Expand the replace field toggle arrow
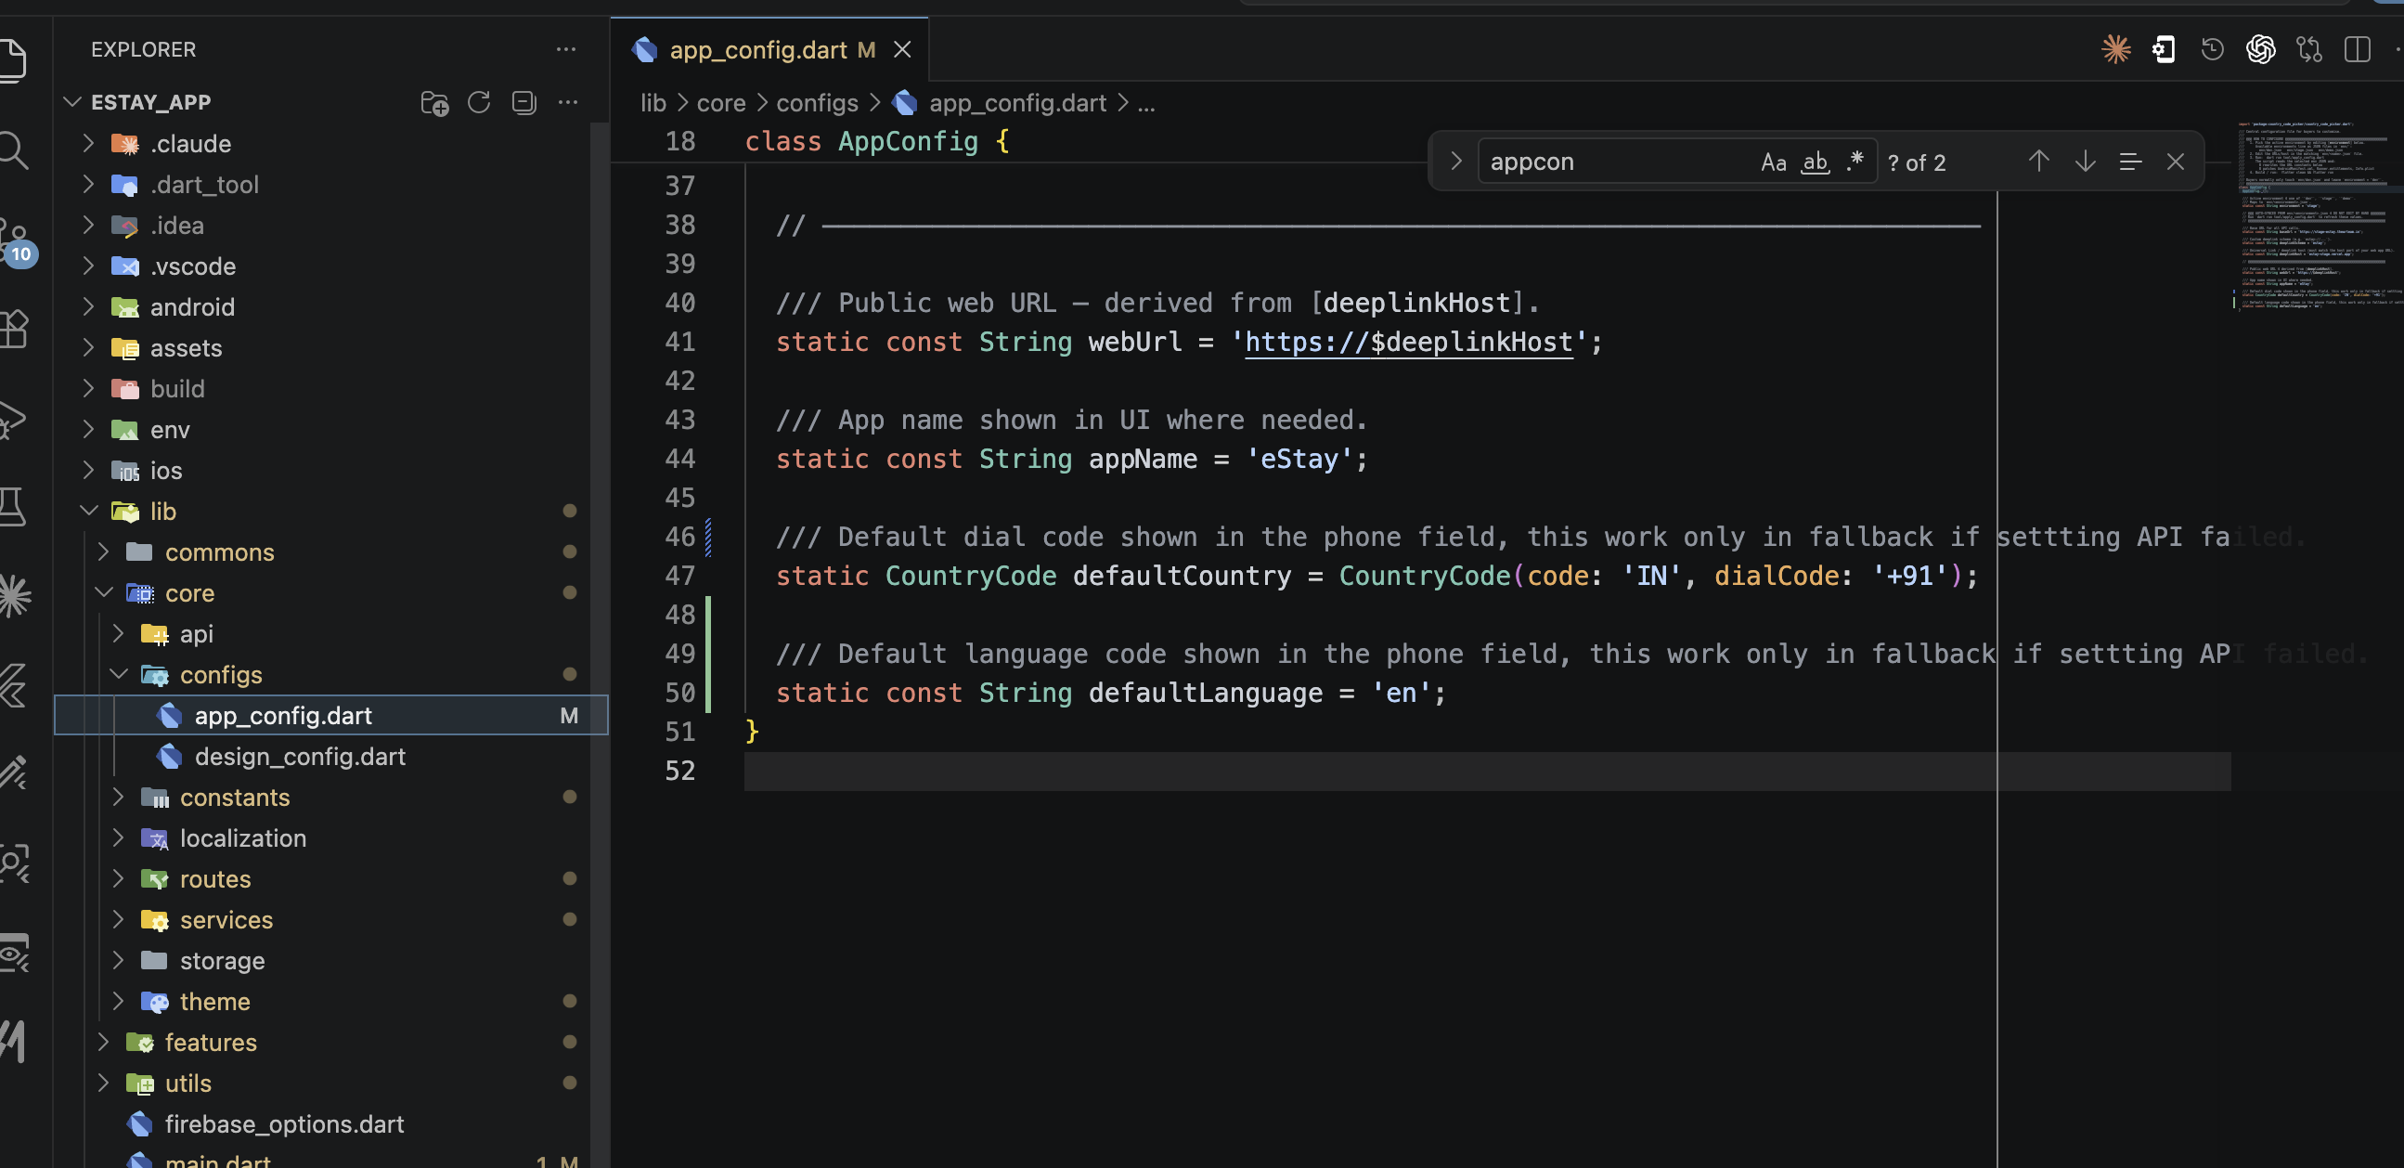 (x=1455, y=162)
